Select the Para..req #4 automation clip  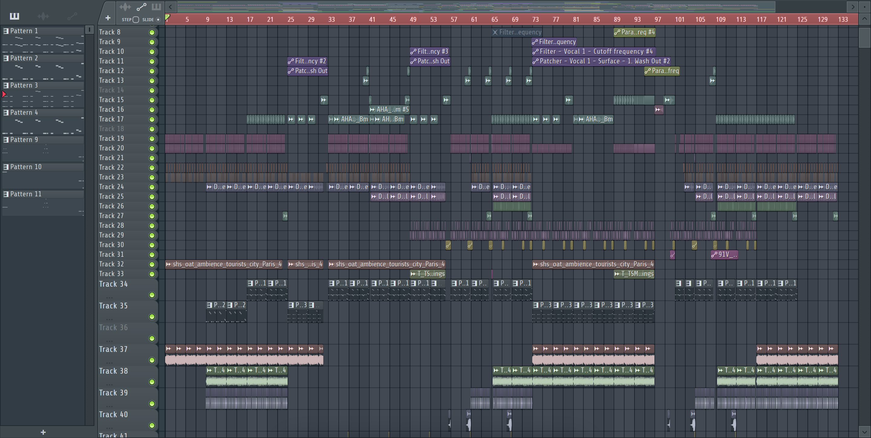(634, 32)
